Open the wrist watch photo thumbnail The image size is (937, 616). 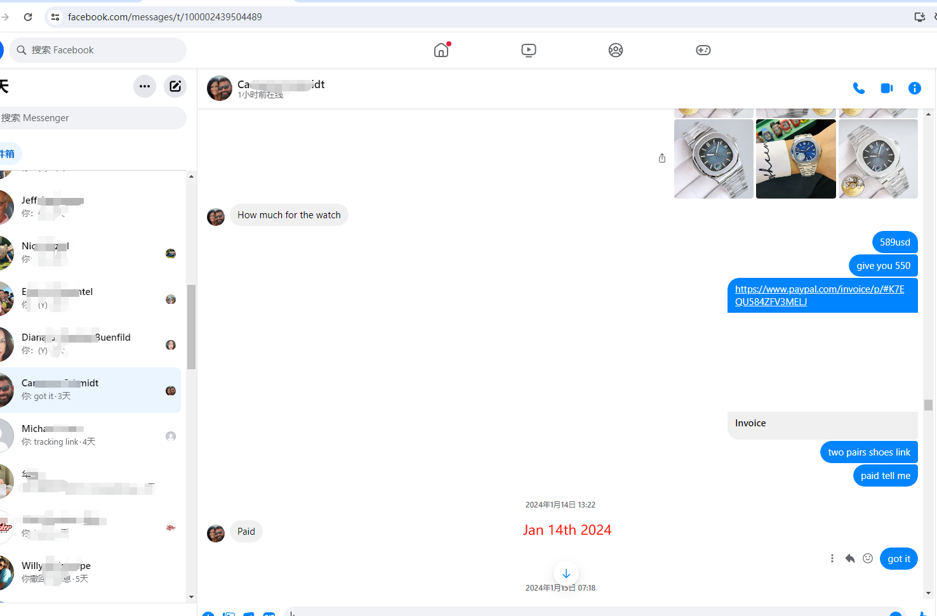(x=795, y=159)
